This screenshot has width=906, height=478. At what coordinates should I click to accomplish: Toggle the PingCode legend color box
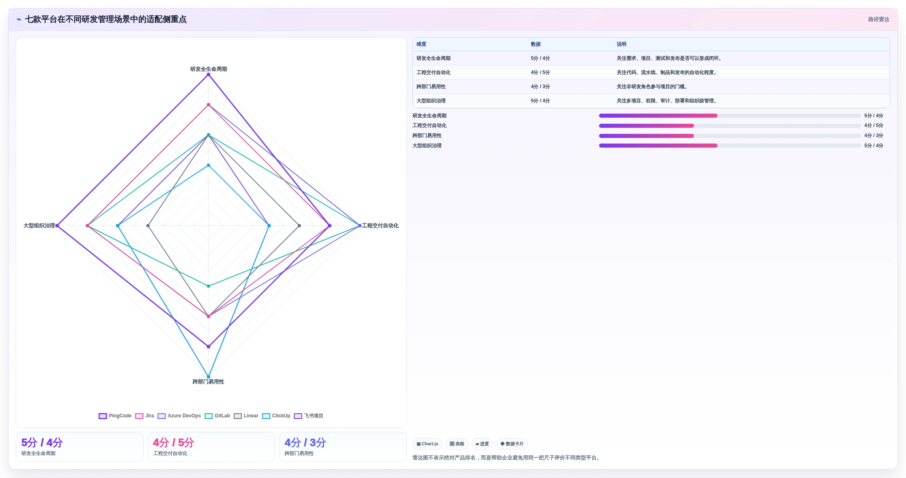[103, 416]
